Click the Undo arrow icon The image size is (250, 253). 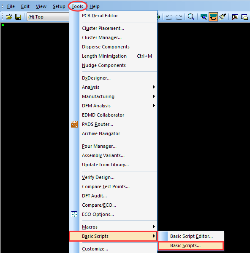tap(169, 17)
